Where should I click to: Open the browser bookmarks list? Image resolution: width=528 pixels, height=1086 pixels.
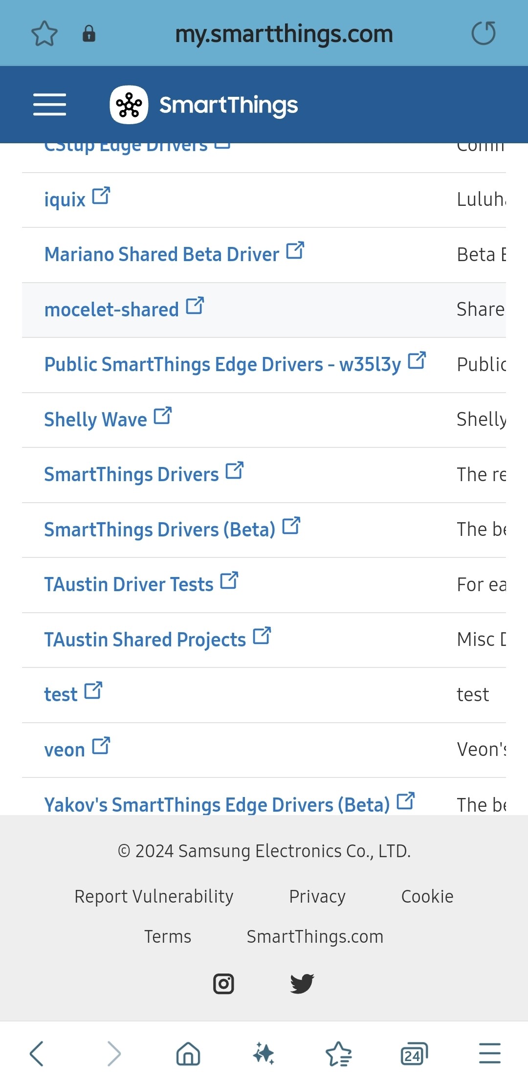coord(338,1053)
